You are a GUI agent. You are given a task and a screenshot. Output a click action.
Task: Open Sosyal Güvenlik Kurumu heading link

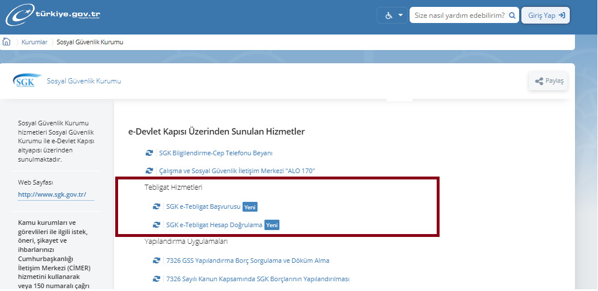tap(84, 81)
